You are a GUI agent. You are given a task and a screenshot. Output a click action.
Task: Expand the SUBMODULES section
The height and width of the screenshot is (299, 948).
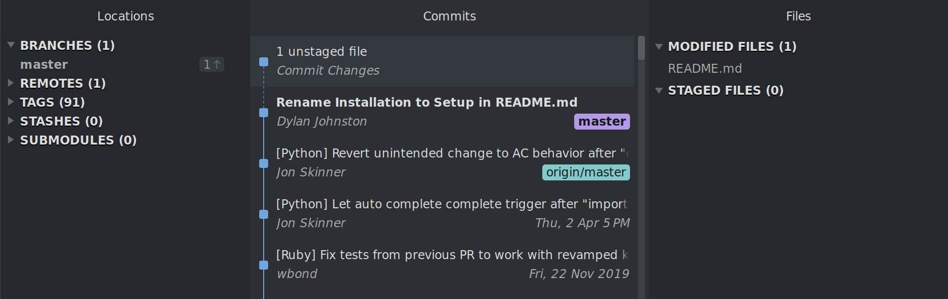pos(11,140)
